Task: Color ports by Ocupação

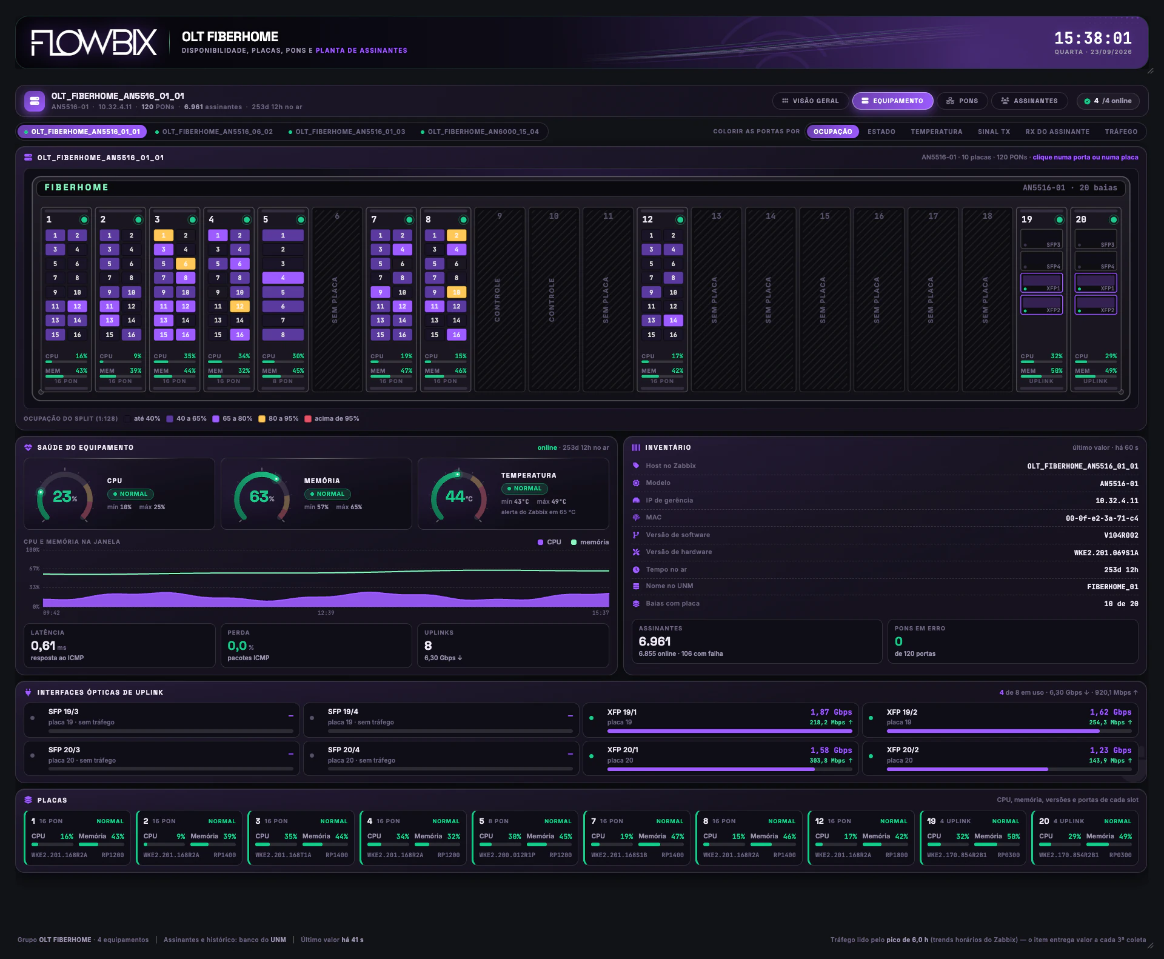Action: 832,132
